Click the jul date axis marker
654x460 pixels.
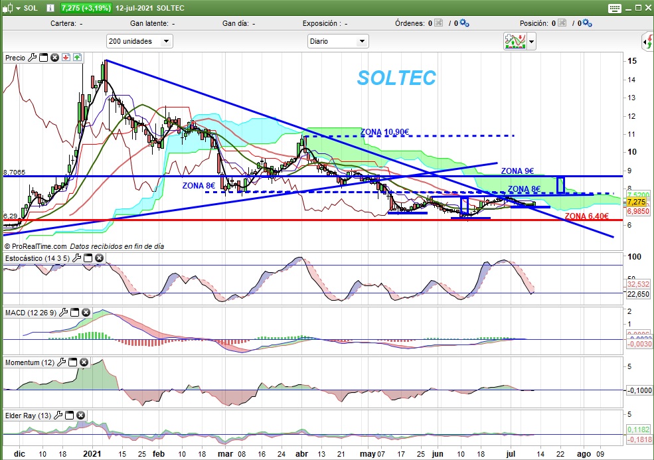[x=511, y=454]
